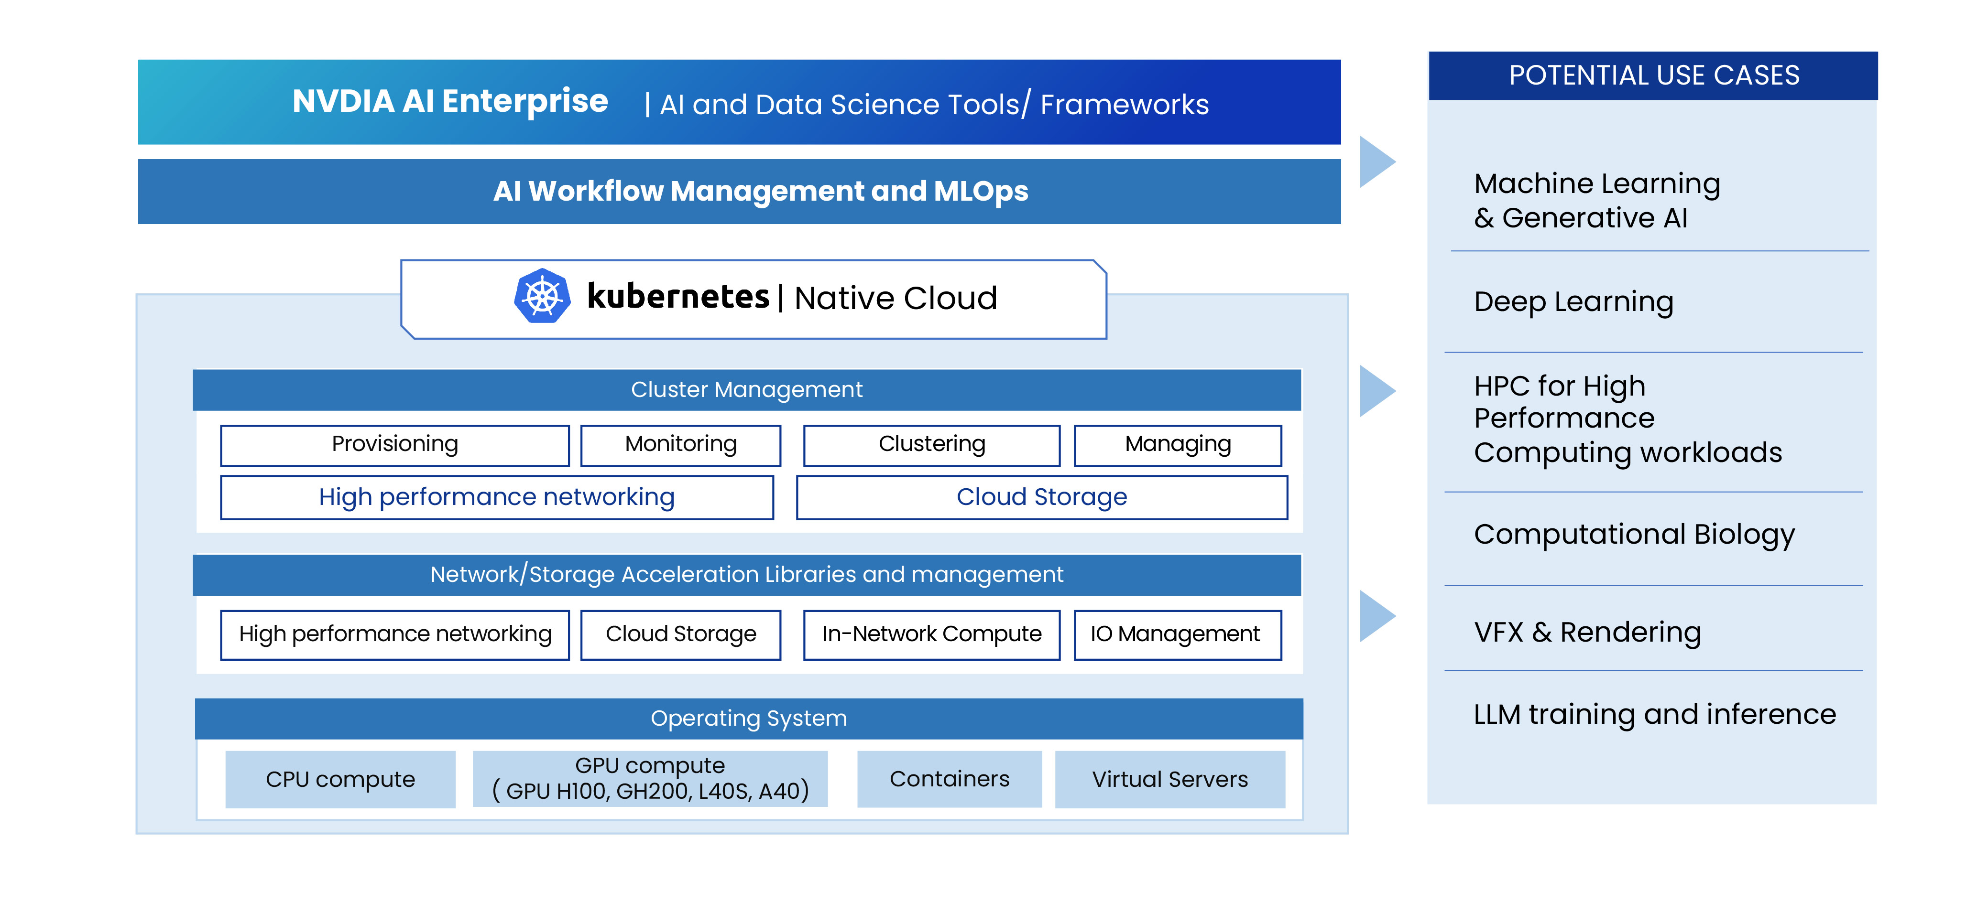Click the Kubernetes helm wheel logo
The width and height of the screenshot is (1988, 902).
(x=542, y=297)
